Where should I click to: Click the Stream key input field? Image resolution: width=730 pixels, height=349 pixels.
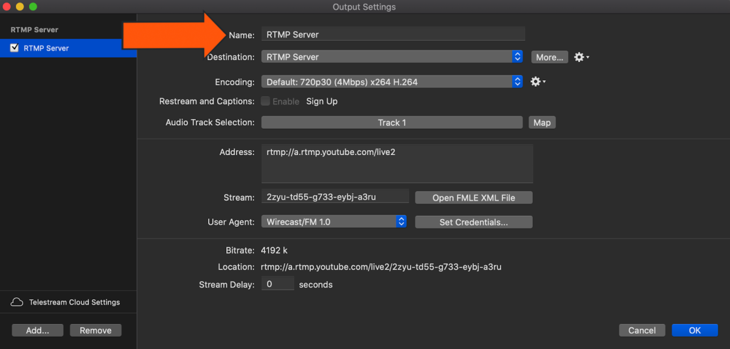pyautogui.click(x=336, y=197)
